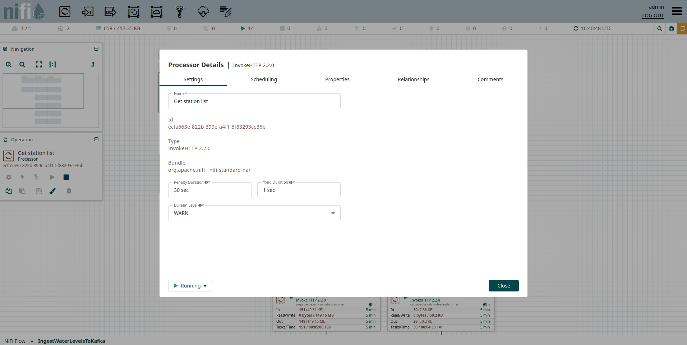Open the Properties tab
687x345 pixels.
coord(337,79)
